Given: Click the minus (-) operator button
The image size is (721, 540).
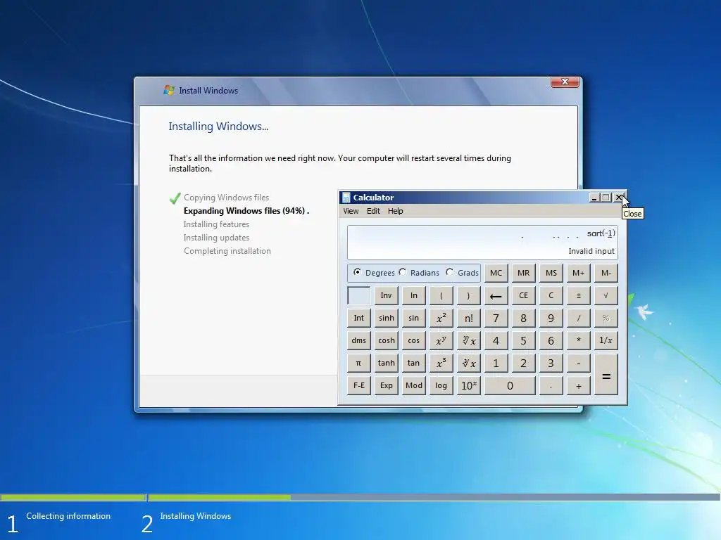Looking at the screenshot, I should [x=579, y=364].
